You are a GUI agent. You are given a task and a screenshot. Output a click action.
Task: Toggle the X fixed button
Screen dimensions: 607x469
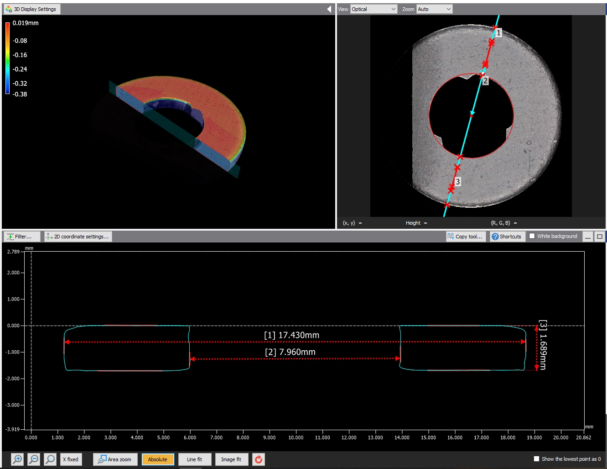click(x=71, y=459)
